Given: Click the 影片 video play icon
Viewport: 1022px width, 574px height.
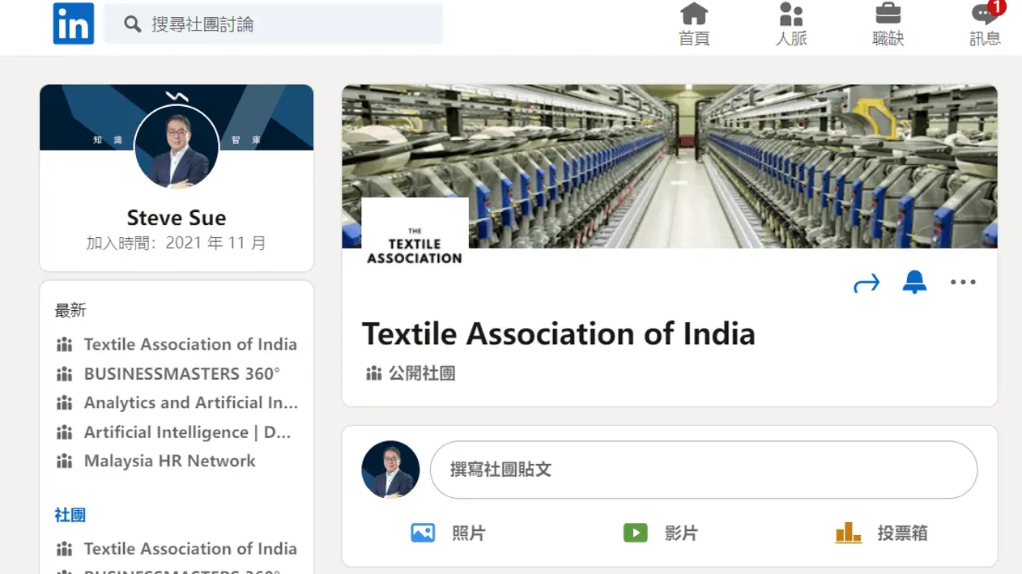Looking at the screenshot, I should 635,533.
